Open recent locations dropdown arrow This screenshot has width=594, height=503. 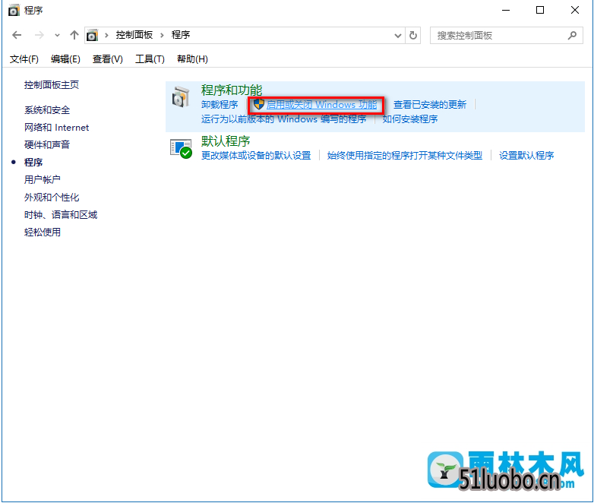(x=57, y=35)
